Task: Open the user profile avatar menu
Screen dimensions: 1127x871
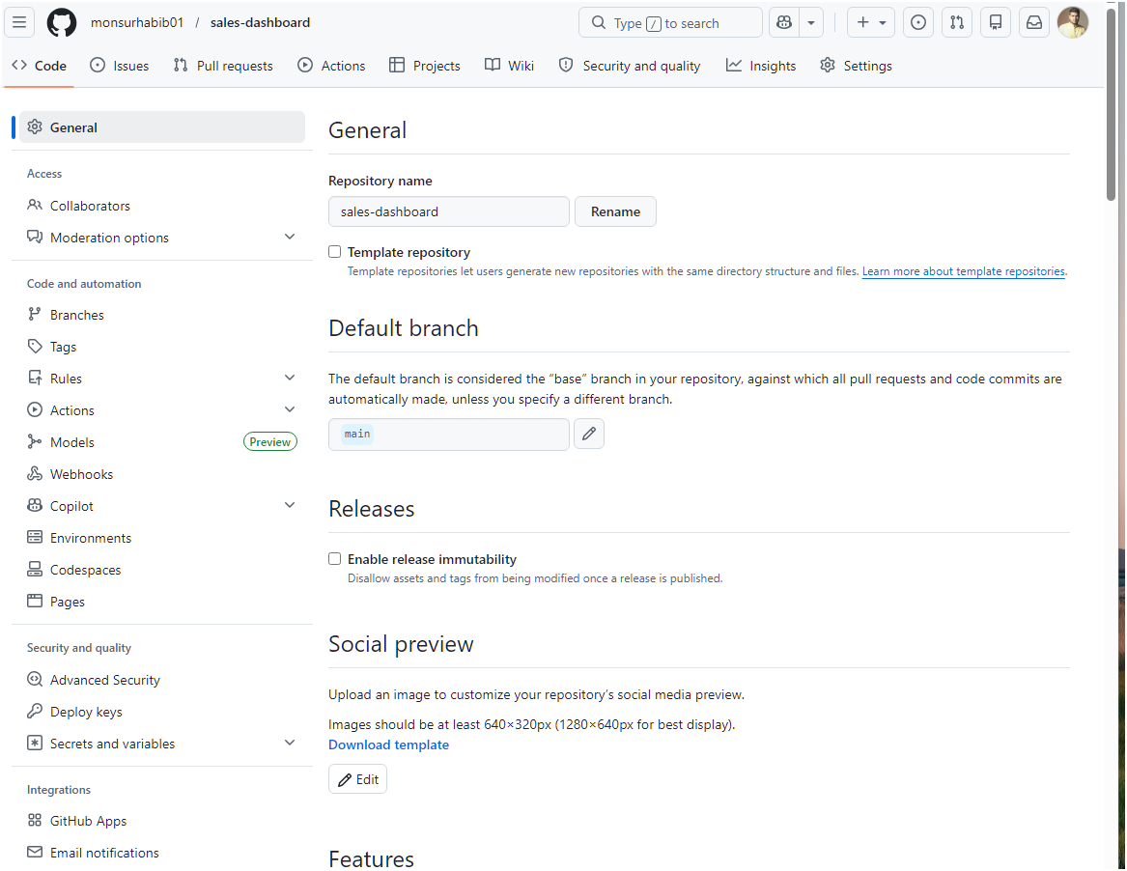Action: click(x=1072, y=22)
